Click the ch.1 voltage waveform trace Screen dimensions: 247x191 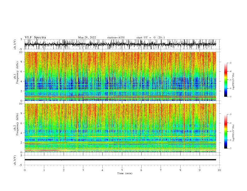point(120,44)
